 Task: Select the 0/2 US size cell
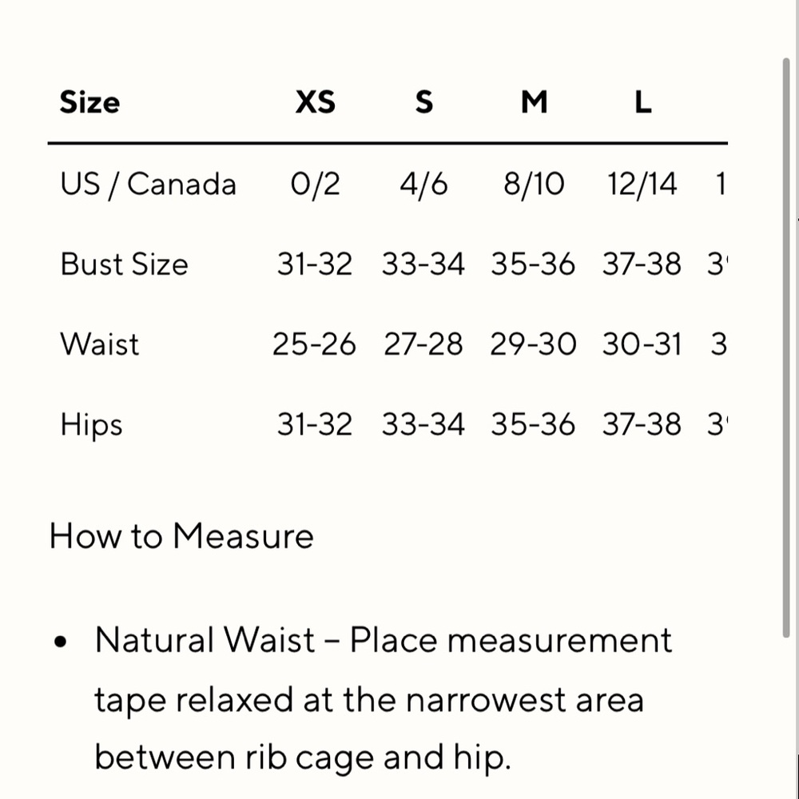[316, 185]
